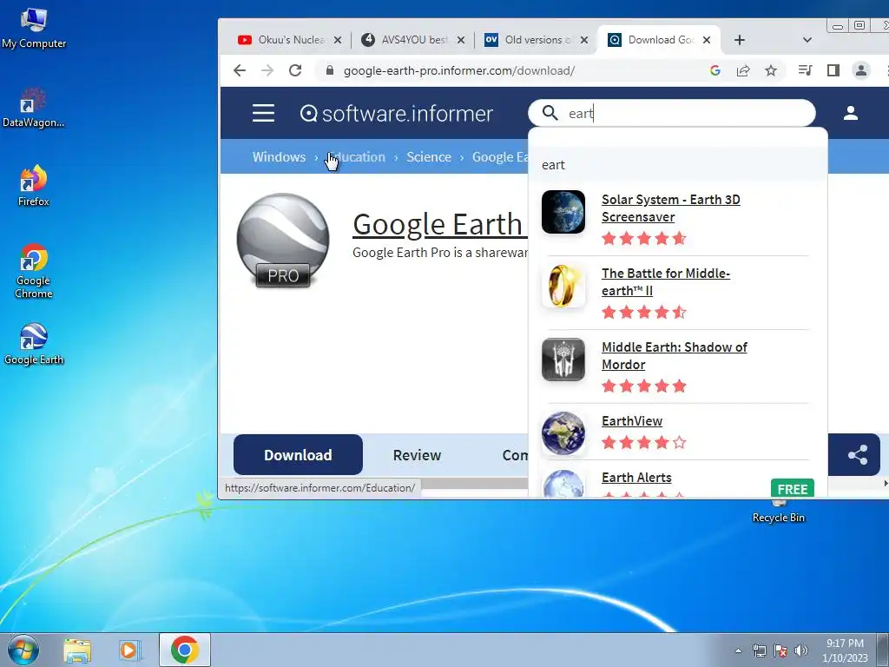Screen dimensions: 889x667
Task: Click the Chrome taskbar button
Action: [184, 650]
